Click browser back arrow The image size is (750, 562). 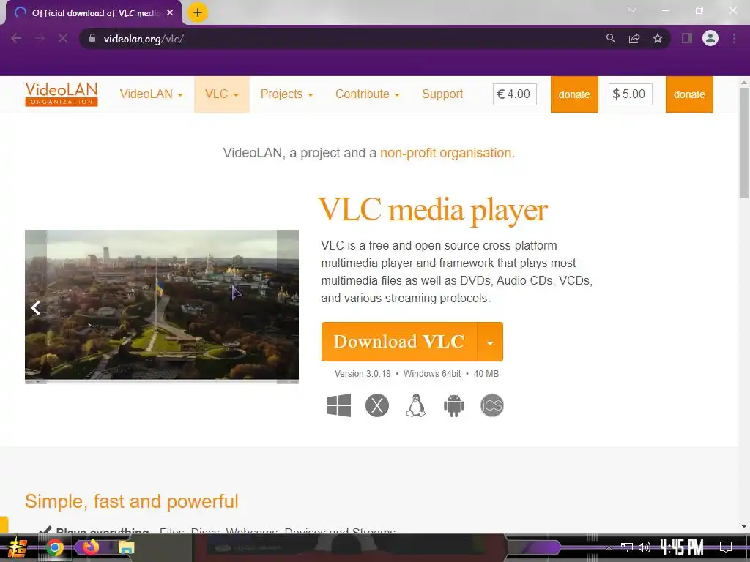pos(16,38)
